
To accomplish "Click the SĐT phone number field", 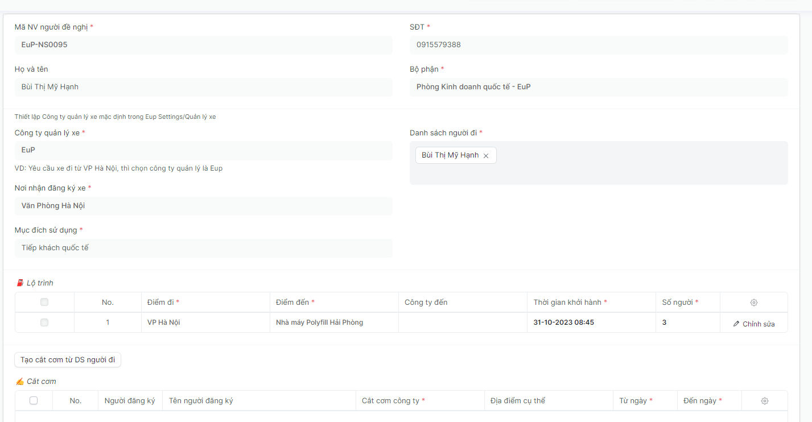I will (x=598, y=45).
